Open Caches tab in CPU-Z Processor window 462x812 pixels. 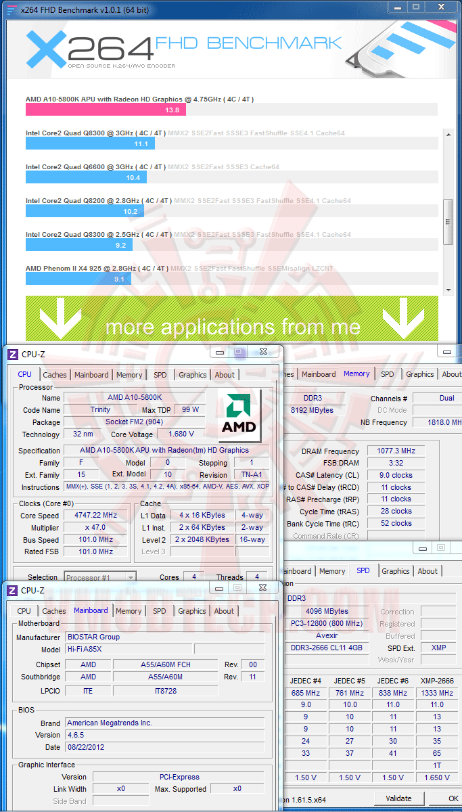pyautogui.click(x=55, y=375)
